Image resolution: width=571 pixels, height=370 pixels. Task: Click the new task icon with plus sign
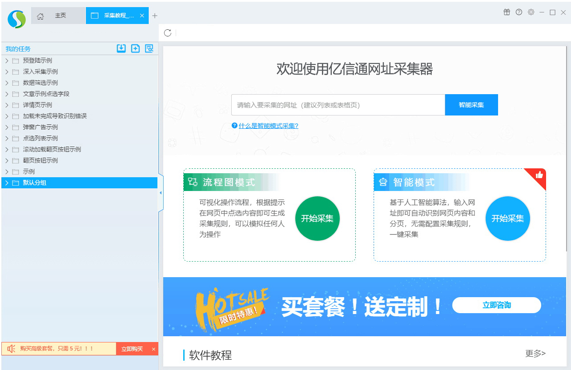point(135,48)
